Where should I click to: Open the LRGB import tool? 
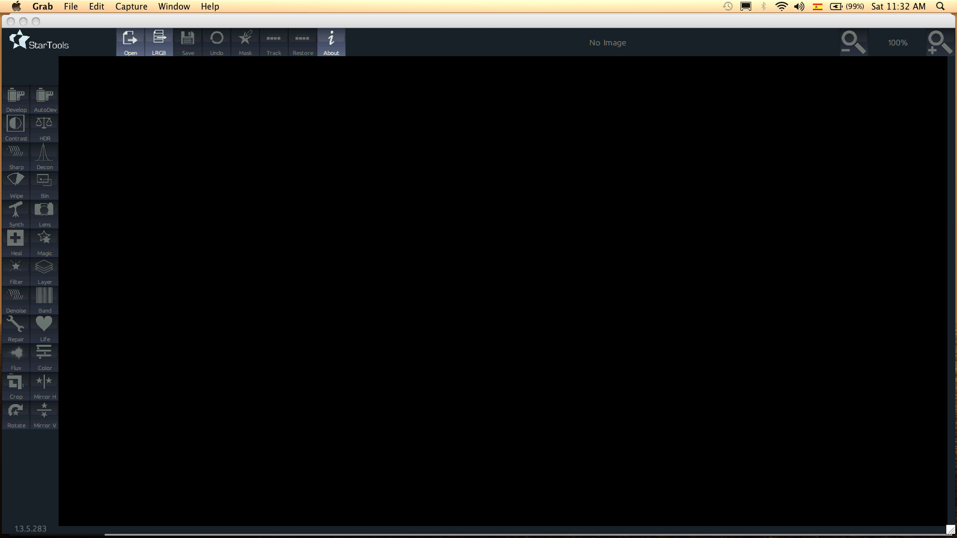(159, 42)
